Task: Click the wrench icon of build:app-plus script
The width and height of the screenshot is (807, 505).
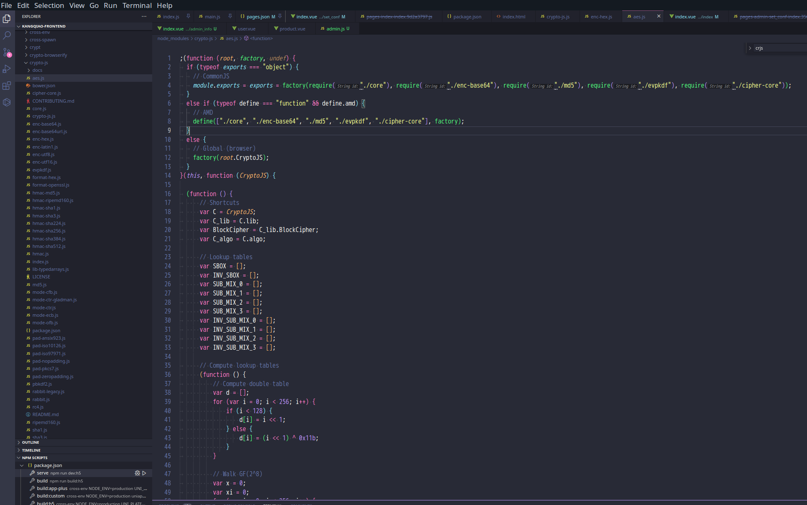Action: point(32,488)
